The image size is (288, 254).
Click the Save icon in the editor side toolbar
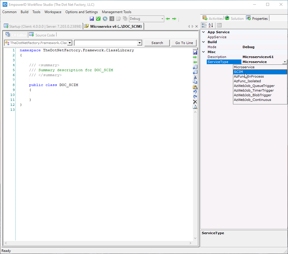(x=195, y=52)
